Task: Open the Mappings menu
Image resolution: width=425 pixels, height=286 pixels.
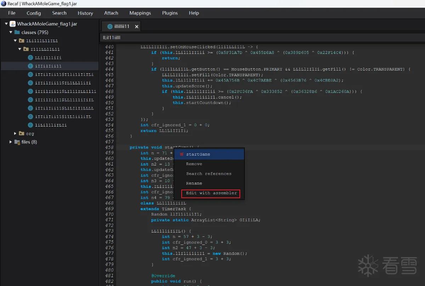Action: point(140,13)
